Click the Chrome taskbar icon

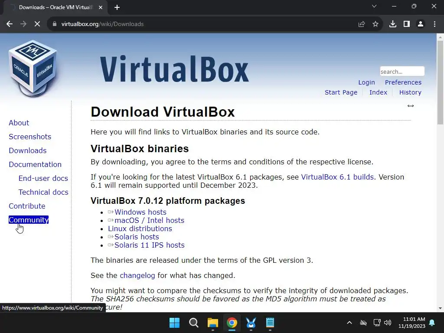(x=232, y=323)
